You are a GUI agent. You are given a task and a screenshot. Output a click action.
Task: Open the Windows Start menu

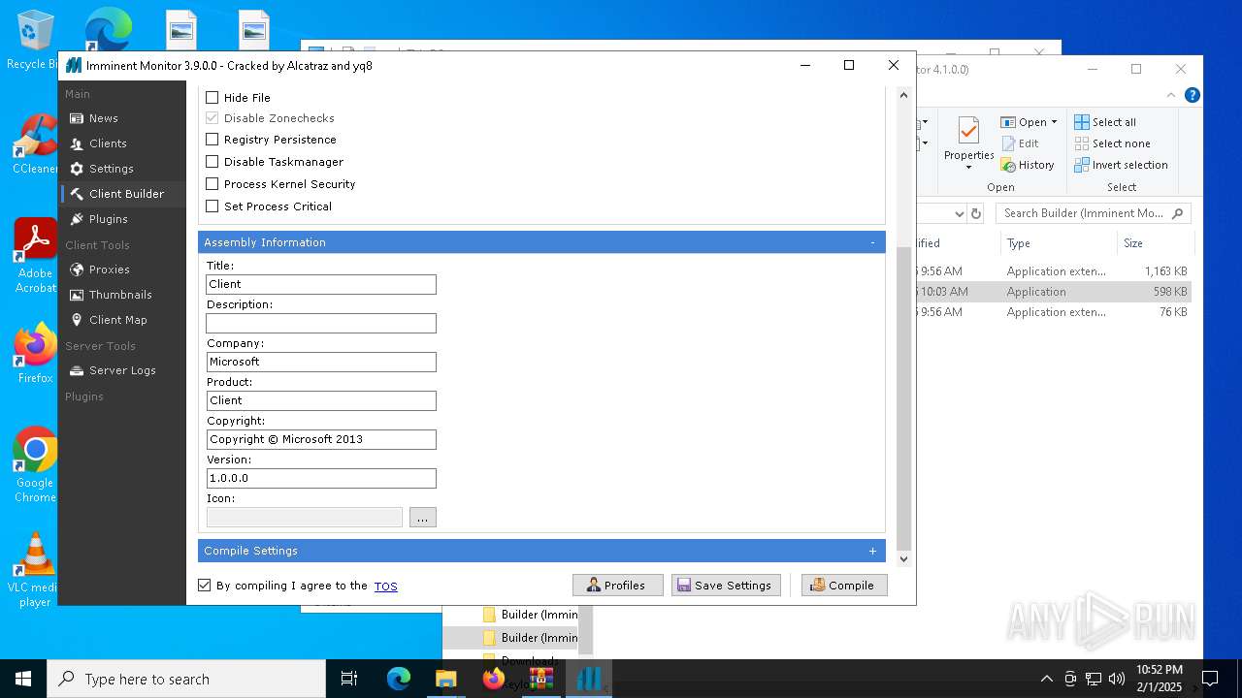tap(23, 680)
